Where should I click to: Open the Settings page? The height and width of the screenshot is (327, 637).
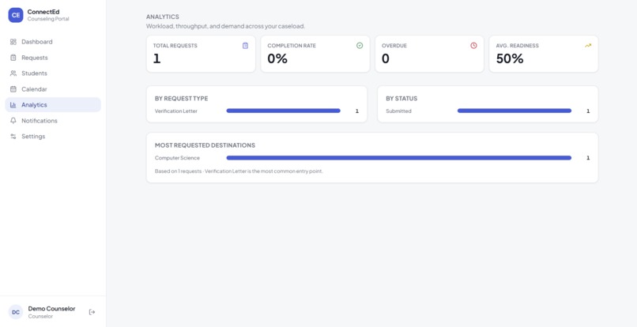53,137
